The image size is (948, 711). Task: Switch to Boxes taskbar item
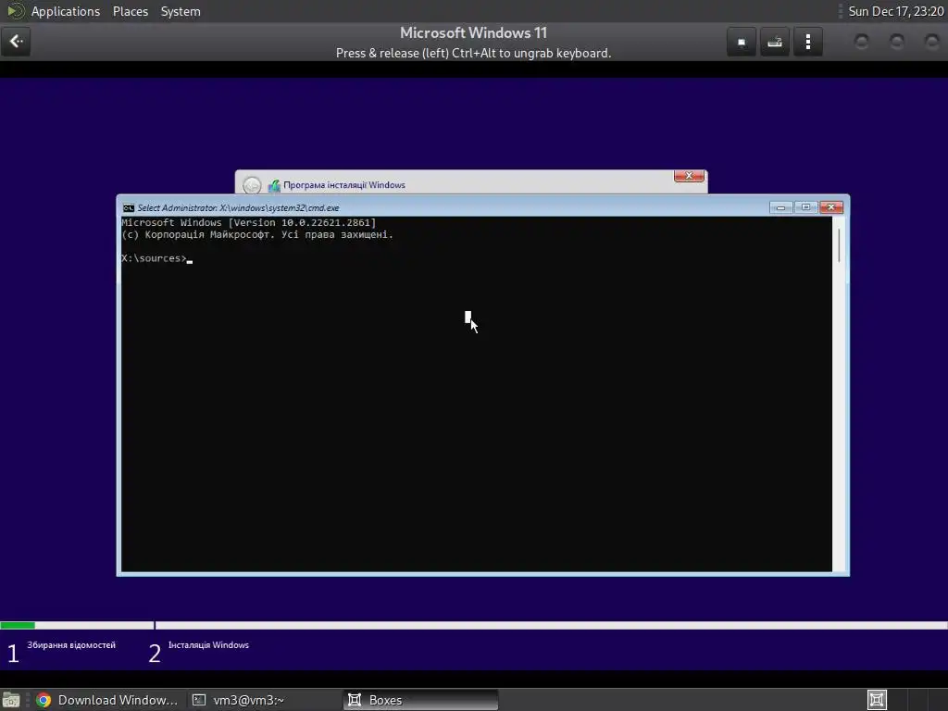click(x=421, y=700)
